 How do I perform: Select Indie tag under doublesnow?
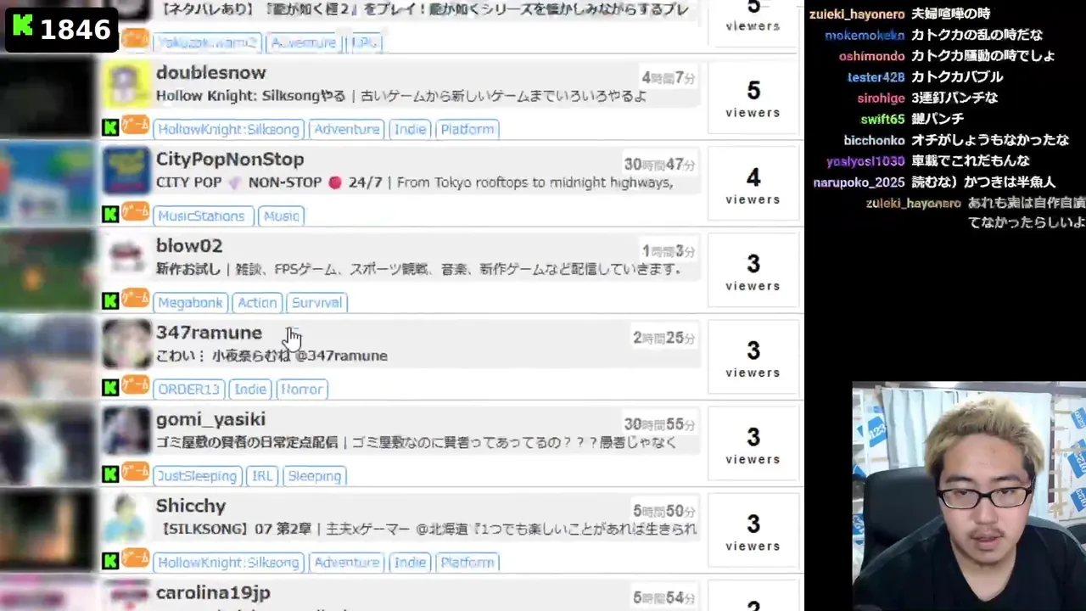click(410, 129)
